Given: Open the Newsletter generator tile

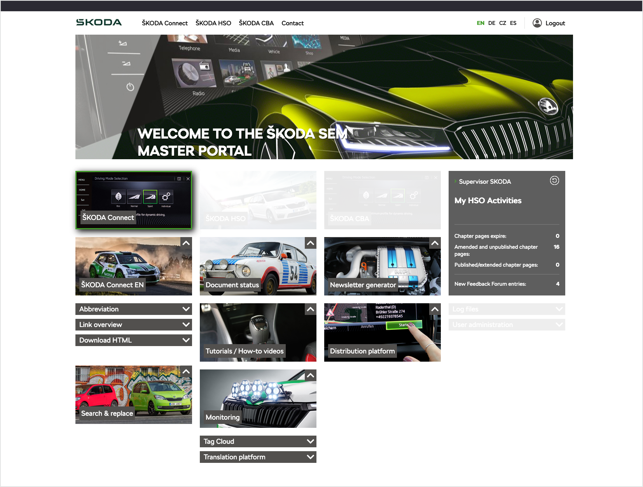Looking at the screenshot, I should tap(383, 266).
